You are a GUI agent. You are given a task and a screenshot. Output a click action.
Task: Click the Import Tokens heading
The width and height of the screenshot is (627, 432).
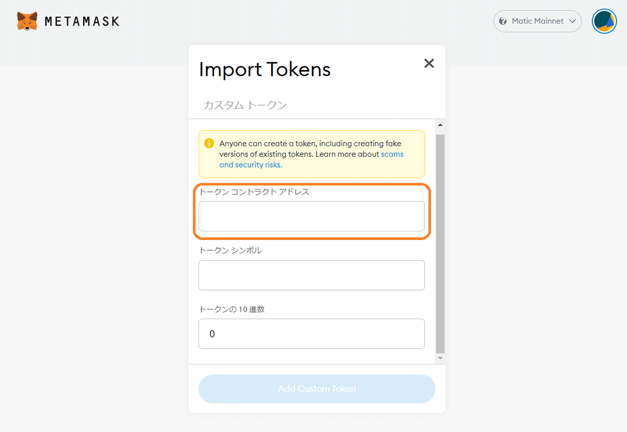point(265,69)
